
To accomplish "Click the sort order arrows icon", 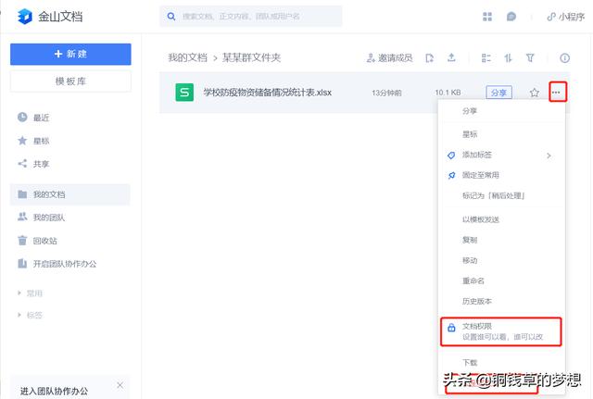I will (x=508, y=57).
